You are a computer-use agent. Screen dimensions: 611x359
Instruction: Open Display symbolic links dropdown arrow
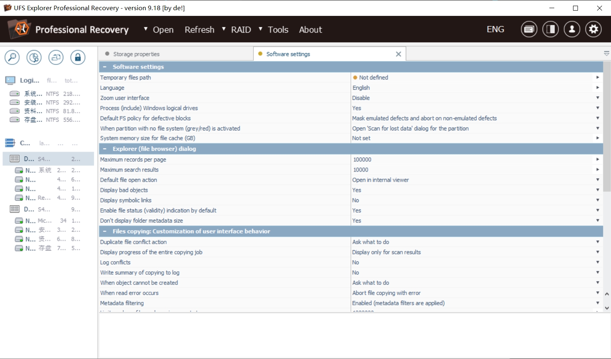[598, 200]
